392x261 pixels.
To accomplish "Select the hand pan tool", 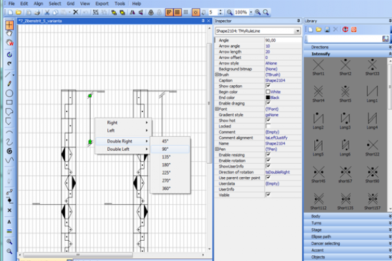I will click(x=9, y=35).
